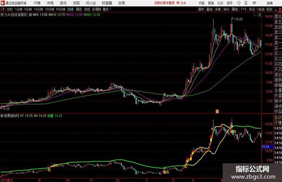Select the 月线 monthly chart tab

coord(87,9)
